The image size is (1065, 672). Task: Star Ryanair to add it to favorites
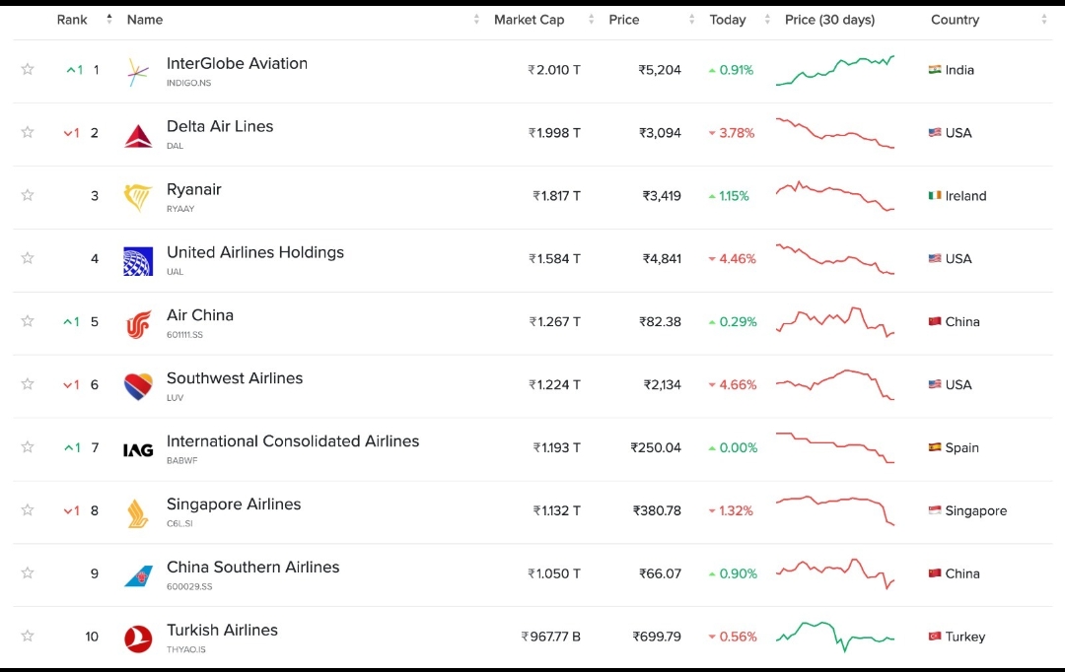(28, 196)
